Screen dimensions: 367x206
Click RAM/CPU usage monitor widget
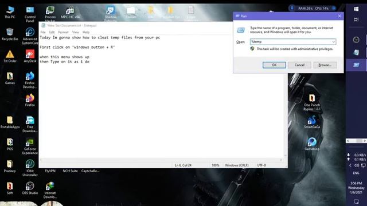313,8
